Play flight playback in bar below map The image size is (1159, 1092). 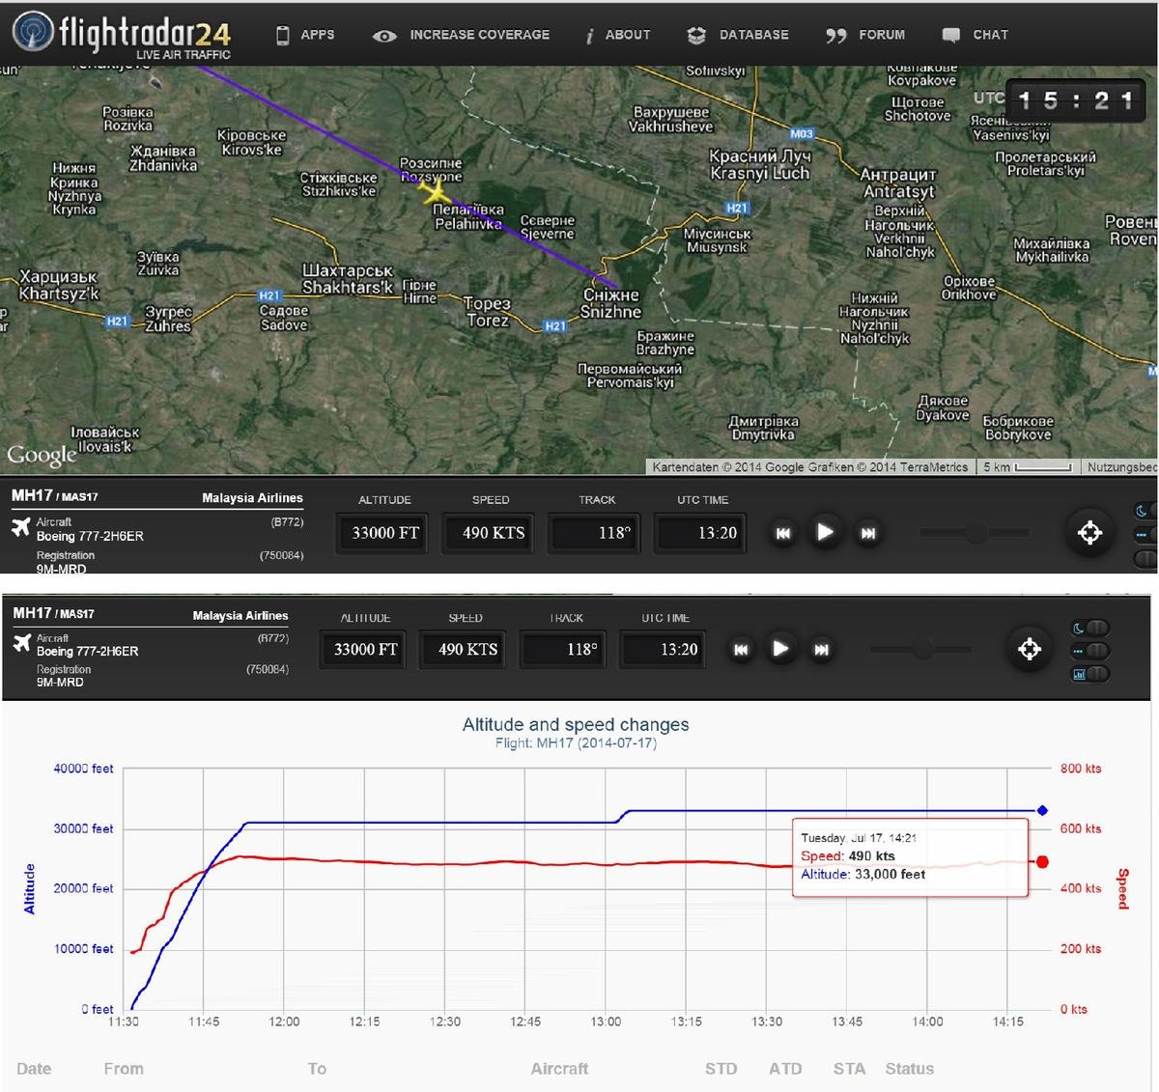click(x=825, y=532)
